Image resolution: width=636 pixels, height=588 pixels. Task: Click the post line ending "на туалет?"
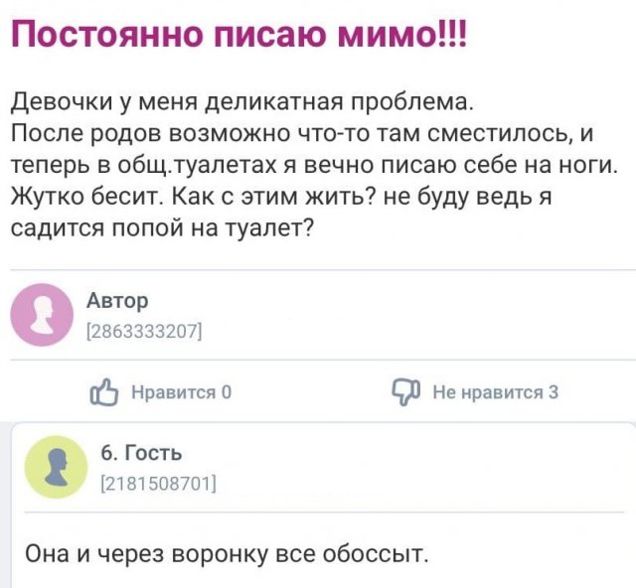(164, 227)
